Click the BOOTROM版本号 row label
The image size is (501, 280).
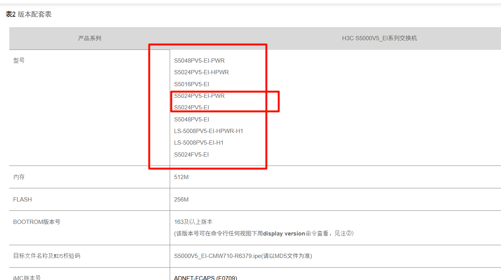click(37, 222)
